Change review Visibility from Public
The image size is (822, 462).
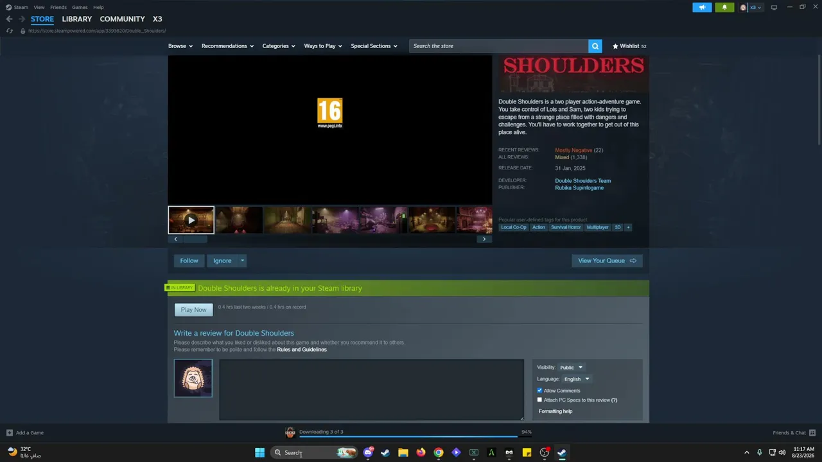click(x=571, y=368)
